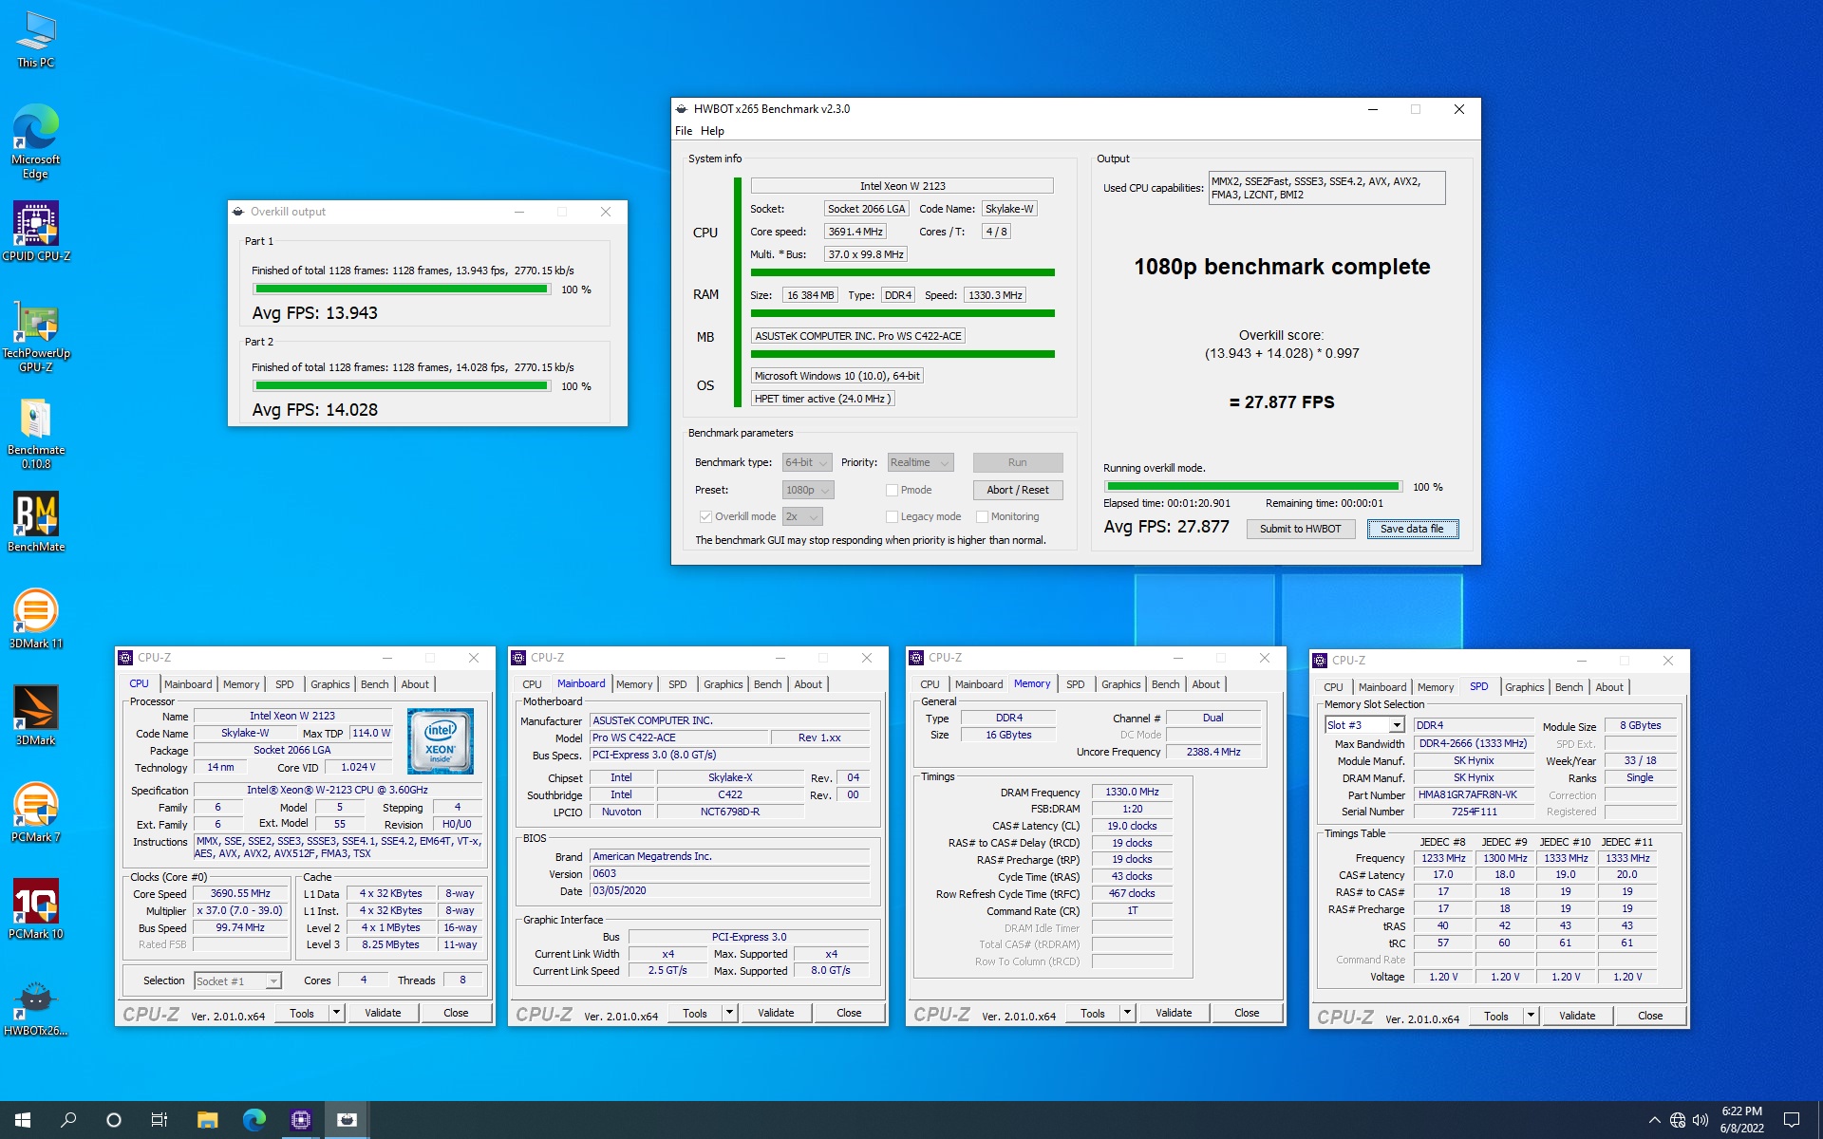Select About tab in Memory CPU-Z window

(x=1206, y=684)
